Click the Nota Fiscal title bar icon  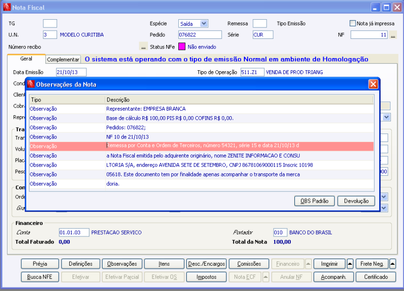(6, 7)
